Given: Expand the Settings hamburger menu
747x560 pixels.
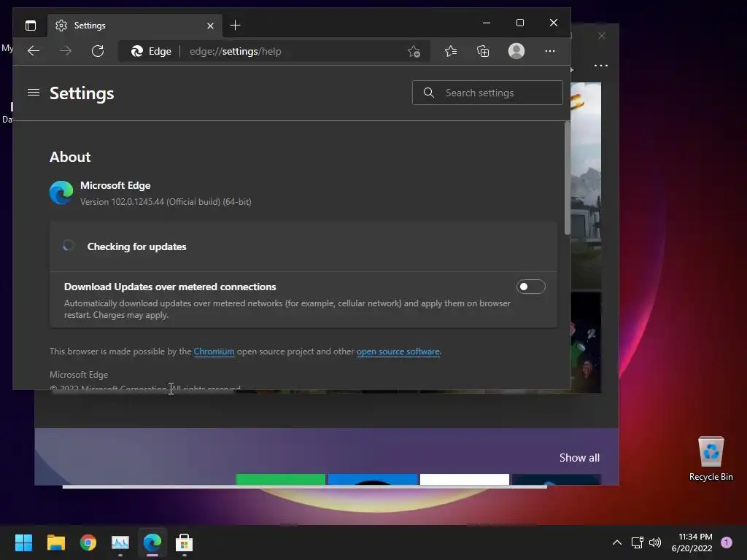Looking at the screenshot, I should pyautogui.click(x=34, y=93).
